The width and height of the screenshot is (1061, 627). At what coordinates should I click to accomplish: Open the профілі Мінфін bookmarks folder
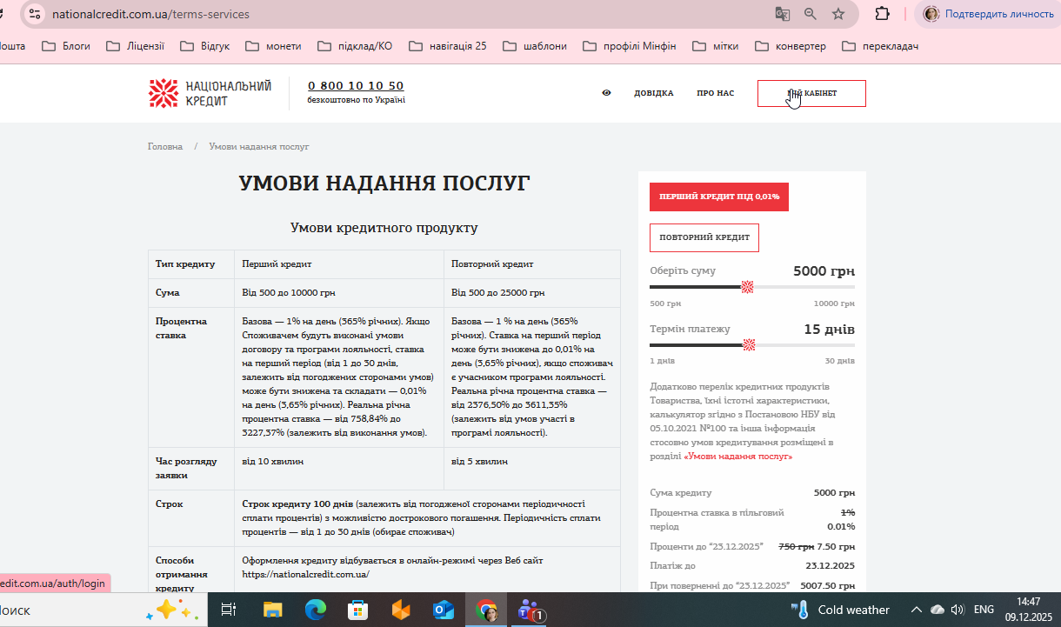click(630, 46)
